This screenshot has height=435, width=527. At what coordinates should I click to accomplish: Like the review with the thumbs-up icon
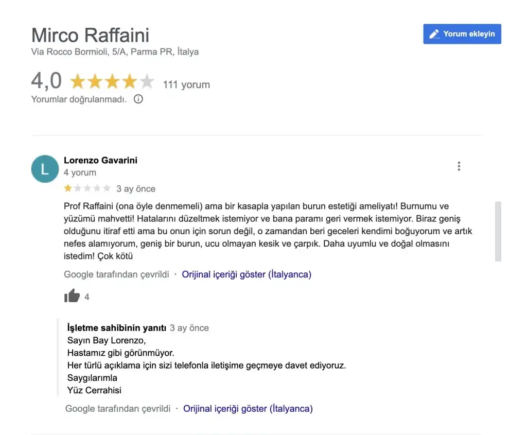pos(72,296)
